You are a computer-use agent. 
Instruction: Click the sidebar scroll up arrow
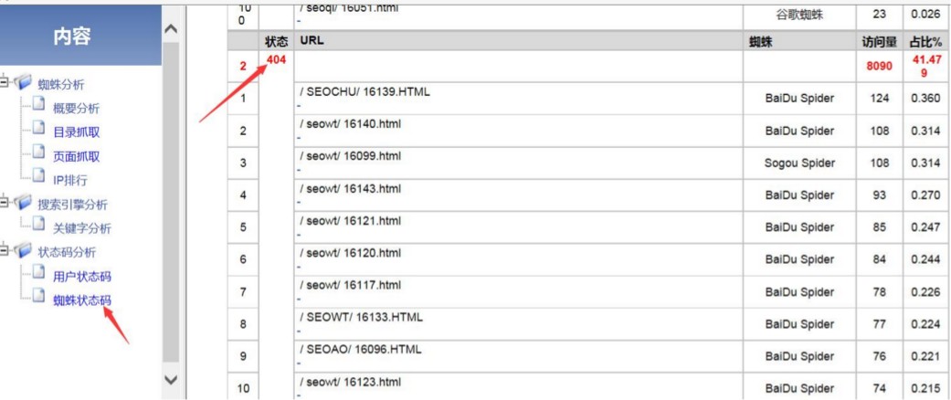point(172,29)
